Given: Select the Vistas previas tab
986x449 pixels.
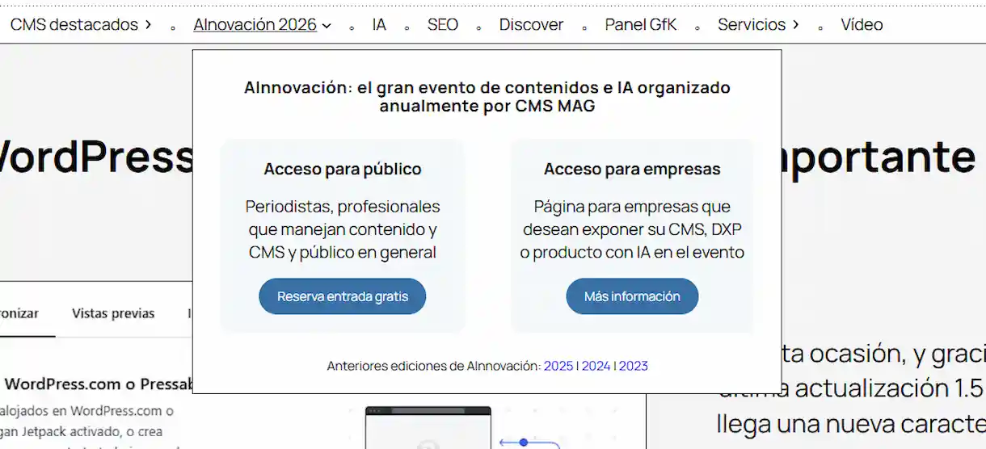Looking at the screenshot, I should [x=113, y=313].
